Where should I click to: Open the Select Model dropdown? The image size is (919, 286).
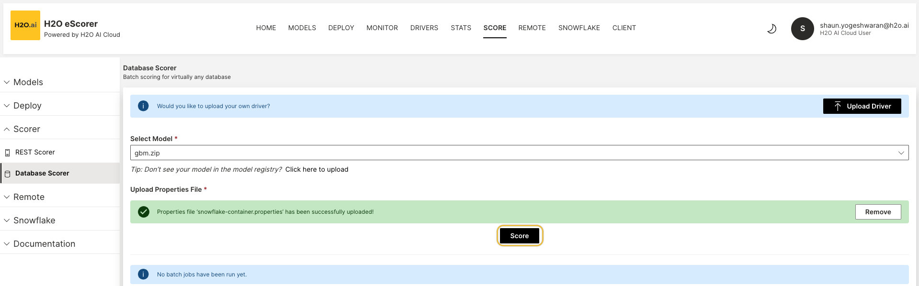519,153
